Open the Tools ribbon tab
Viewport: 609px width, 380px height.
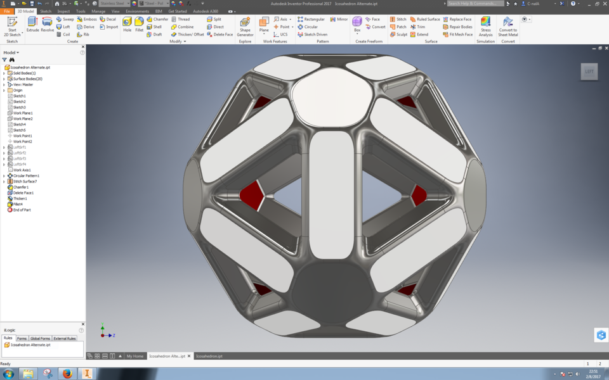click(x=80, y=11)
